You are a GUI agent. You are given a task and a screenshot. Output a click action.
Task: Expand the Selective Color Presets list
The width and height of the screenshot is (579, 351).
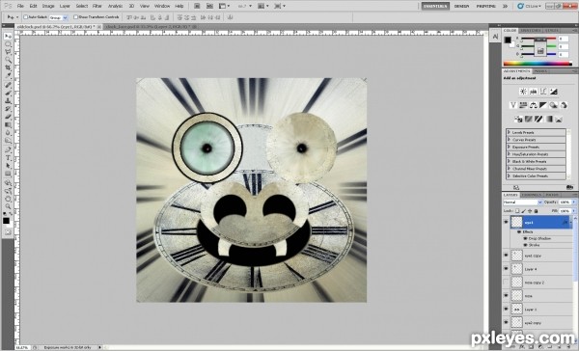pyautogui.click(x=509, y=176)
